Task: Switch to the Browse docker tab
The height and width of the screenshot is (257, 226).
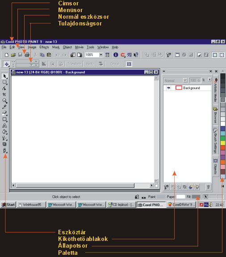Action: coord(215,115)
